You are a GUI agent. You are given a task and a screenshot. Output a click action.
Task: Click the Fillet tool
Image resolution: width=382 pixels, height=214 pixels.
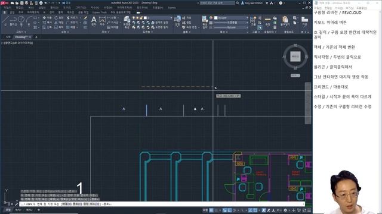pos(72,23)
